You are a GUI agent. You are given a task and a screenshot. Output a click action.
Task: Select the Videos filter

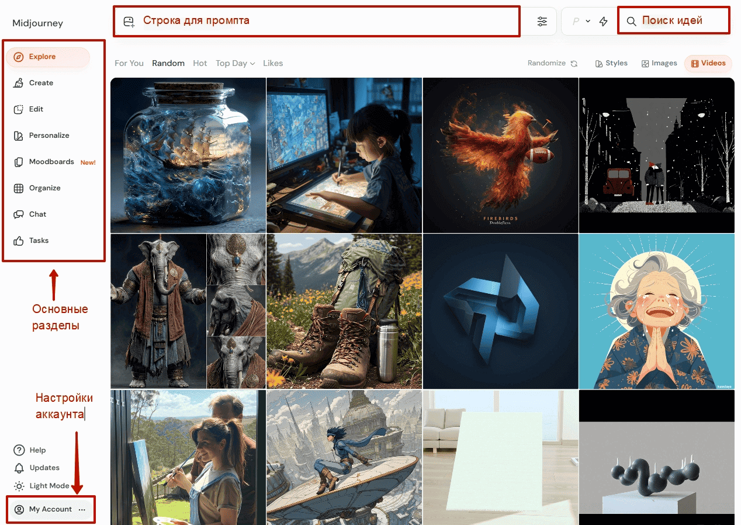tap(708, 64)
